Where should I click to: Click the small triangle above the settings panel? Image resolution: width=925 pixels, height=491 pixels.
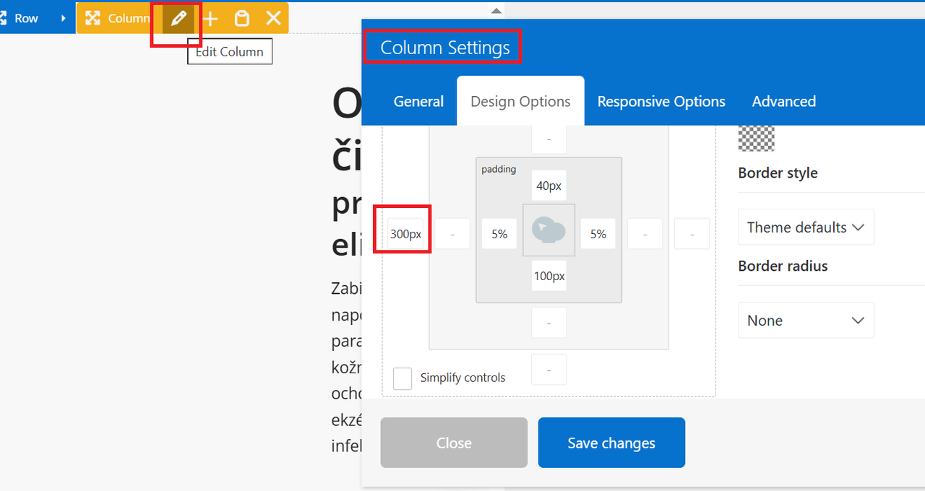(x=496, y=10)
